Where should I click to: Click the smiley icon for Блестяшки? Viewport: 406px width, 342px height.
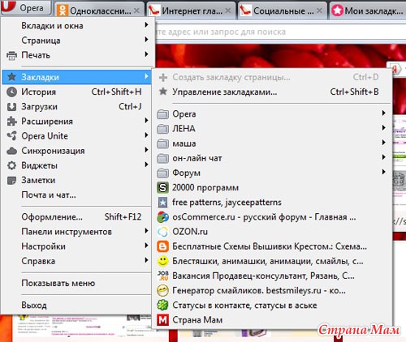(x=162, y=261)
